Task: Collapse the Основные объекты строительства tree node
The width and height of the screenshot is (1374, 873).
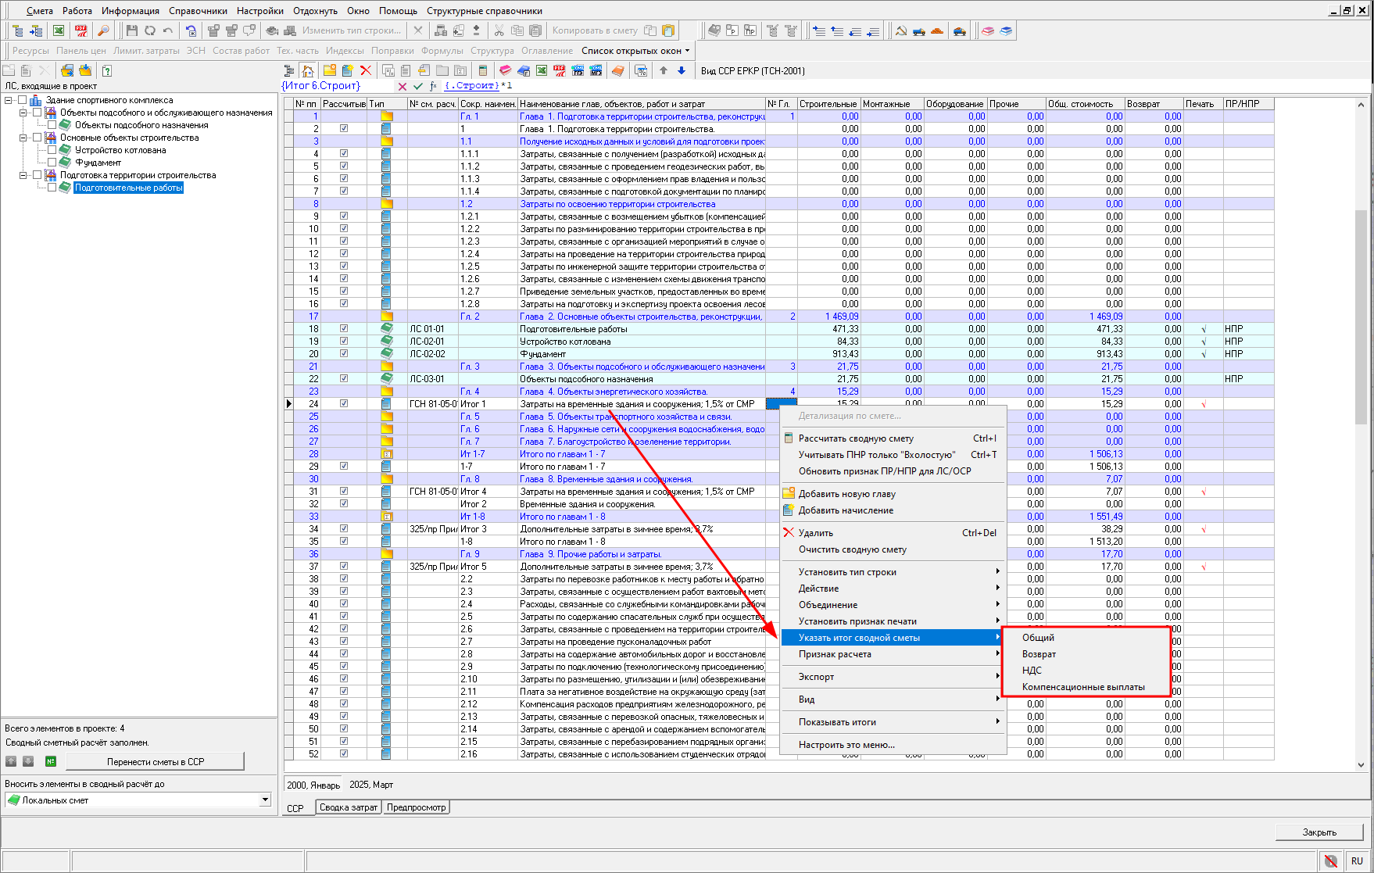Action: (x=23, y=138)
